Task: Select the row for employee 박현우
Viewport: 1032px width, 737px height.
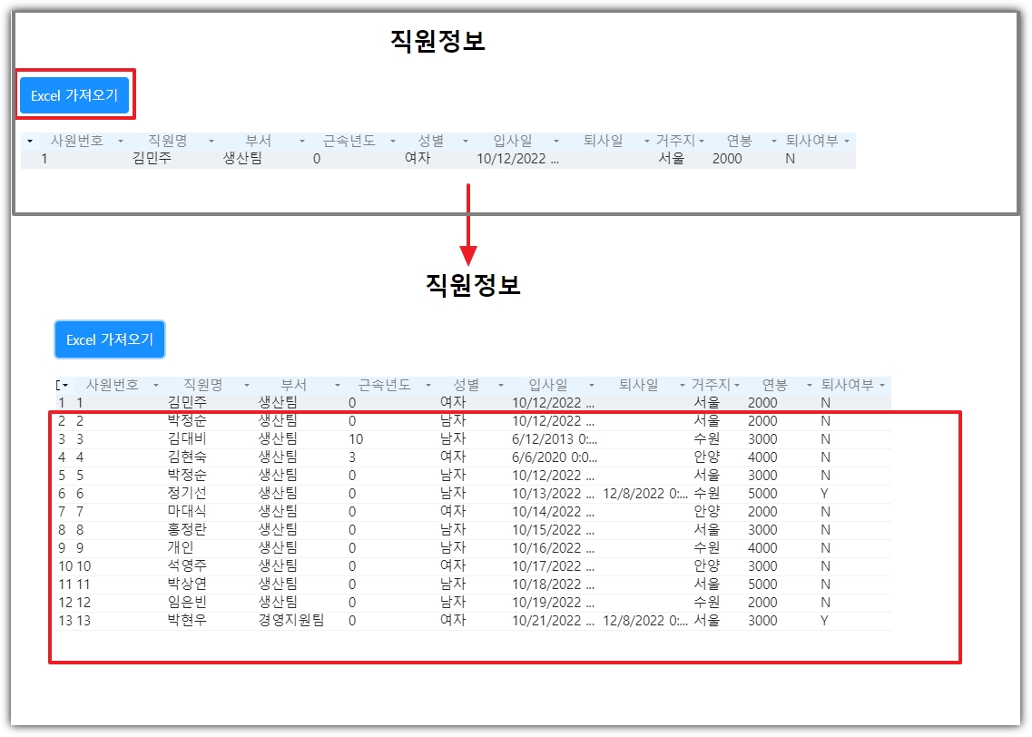Action: [x=474, y=621]
